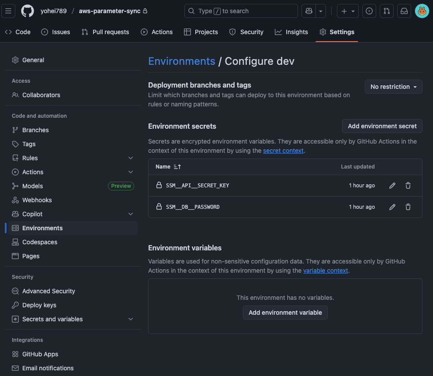Open the issues icon in the header
This screenshot has height=376, width=433.
(x=369, y=11)
